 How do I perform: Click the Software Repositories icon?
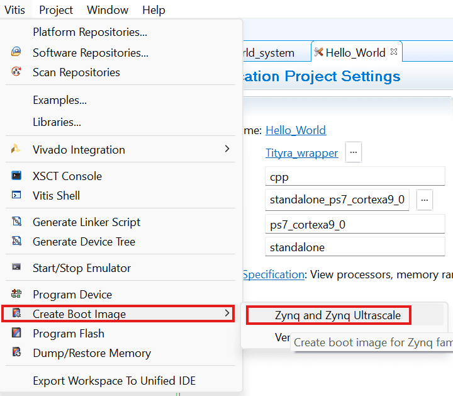tap(16, 53)
